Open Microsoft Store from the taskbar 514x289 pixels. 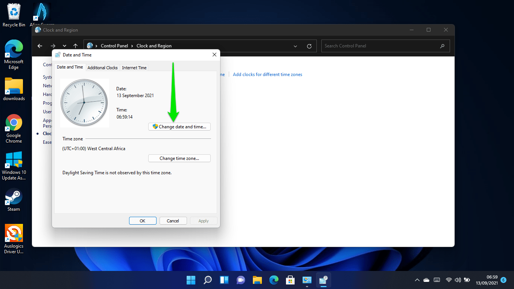coord(290,280)
